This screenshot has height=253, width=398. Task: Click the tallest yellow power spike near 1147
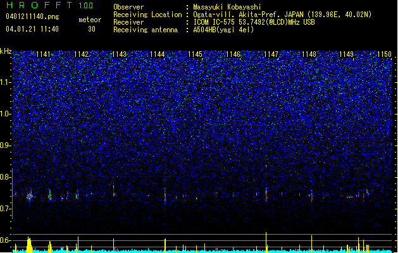pos(266,242)
